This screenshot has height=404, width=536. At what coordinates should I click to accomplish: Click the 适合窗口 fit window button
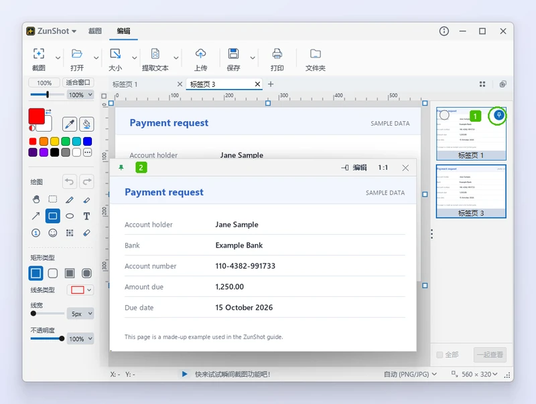coord(78,82)
